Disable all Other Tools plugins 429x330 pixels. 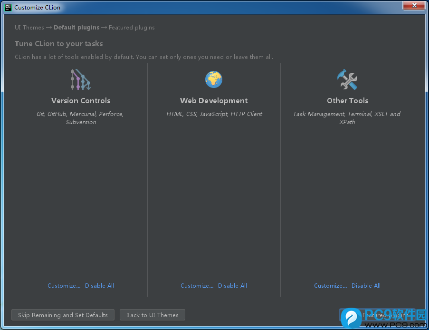point(366,286)
